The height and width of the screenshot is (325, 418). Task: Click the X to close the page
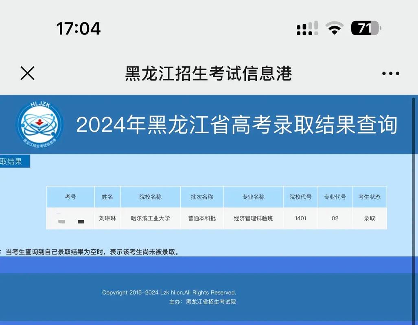click(x=27, y=73)
